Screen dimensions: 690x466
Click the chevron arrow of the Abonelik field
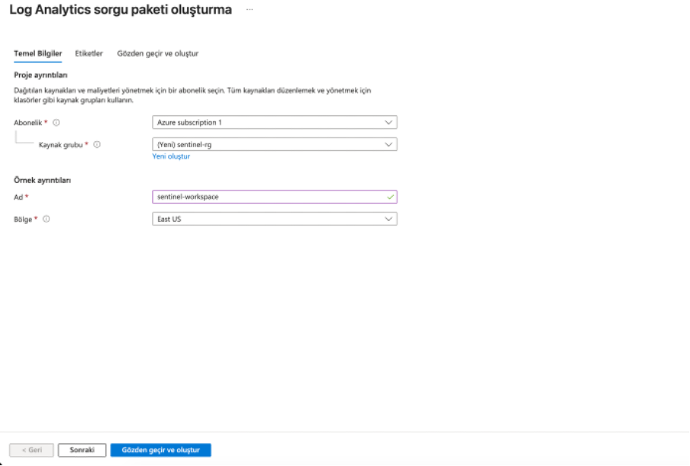coord(389,122)
